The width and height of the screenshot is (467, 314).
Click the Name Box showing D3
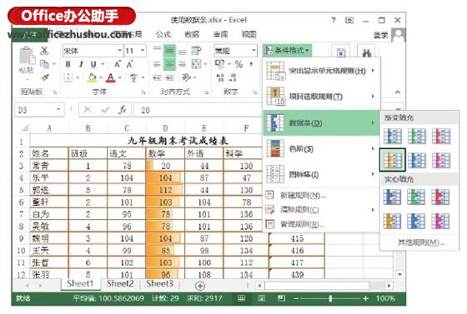[x=39, y=110]
